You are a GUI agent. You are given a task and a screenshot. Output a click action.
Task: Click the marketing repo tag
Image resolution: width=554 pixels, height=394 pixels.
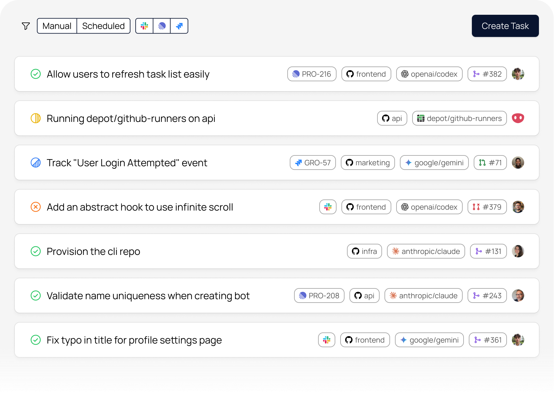368,163
